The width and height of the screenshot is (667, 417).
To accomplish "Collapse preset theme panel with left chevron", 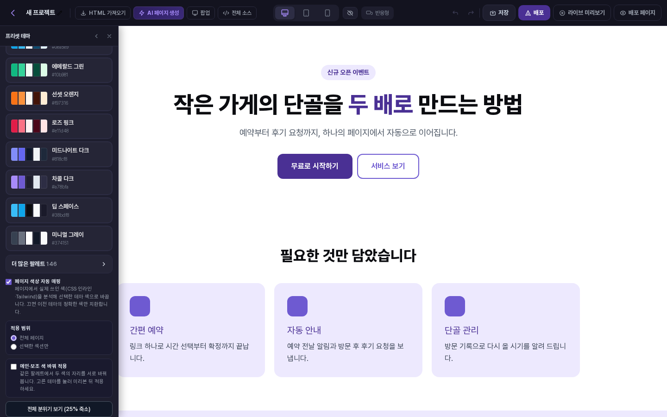I will 96,36.
